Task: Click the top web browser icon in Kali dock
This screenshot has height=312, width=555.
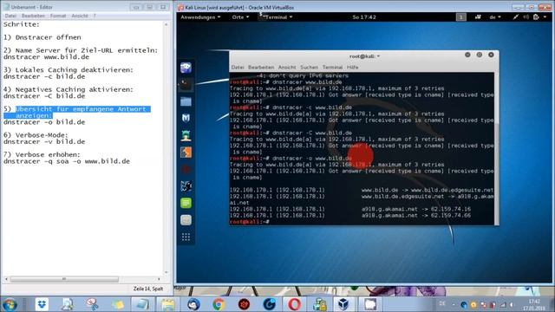Action: coord(186,68)
